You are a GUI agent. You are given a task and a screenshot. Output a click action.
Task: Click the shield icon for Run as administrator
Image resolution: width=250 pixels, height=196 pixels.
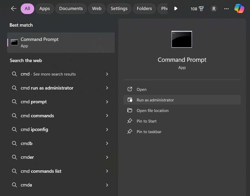click(130, 100)
